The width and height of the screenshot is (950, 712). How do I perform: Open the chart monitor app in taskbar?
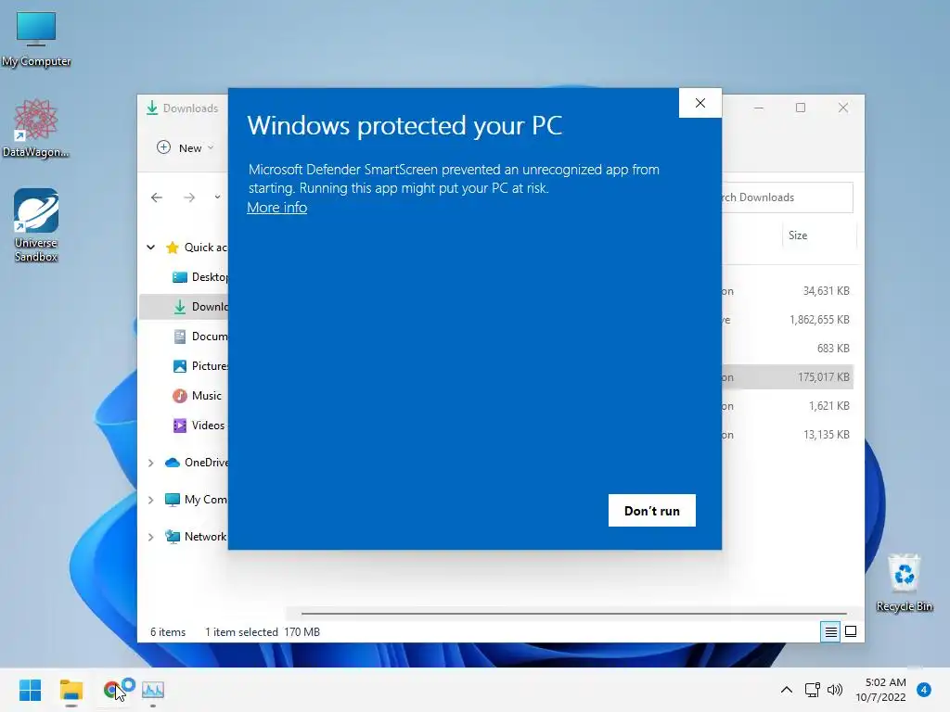tap(153, 690)
